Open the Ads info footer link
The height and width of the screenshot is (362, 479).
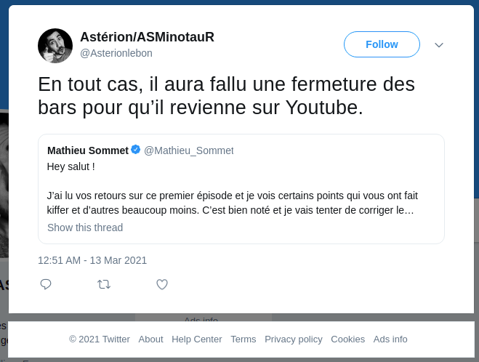[x=390, y=339]
